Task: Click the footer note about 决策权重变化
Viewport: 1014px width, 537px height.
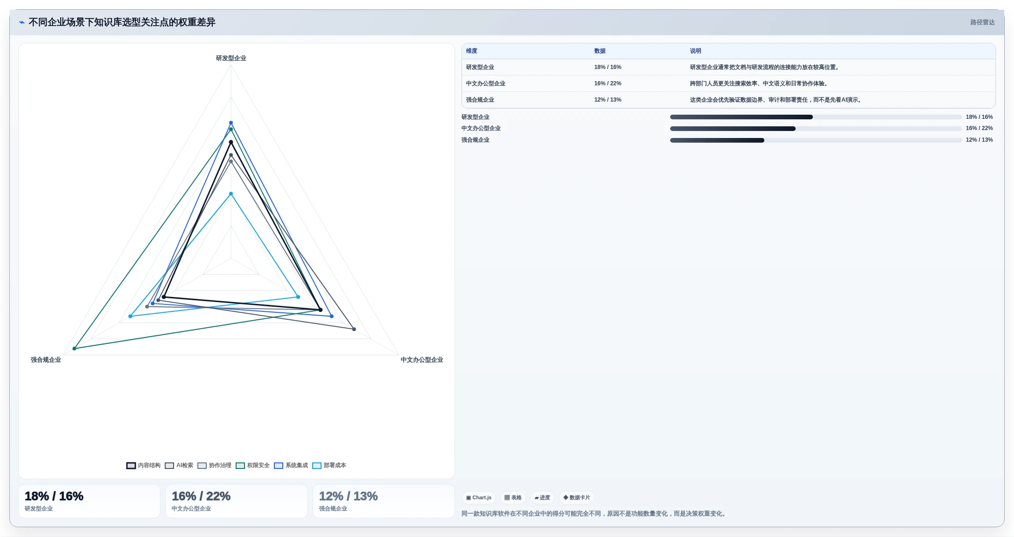Action: [x=594, y=514]
